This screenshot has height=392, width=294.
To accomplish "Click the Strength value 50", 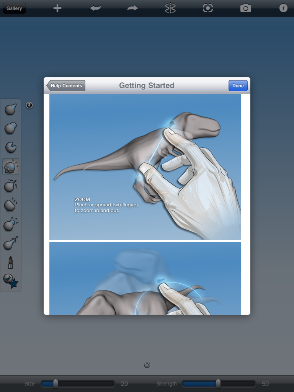I will click(x=265, y=384).
